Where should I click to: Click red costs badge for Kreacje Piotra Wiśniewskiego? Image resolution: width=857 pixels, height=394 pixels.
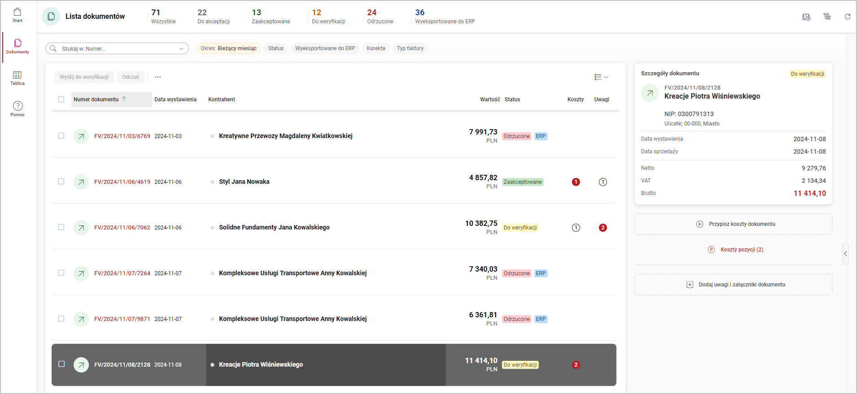point(576,365)
